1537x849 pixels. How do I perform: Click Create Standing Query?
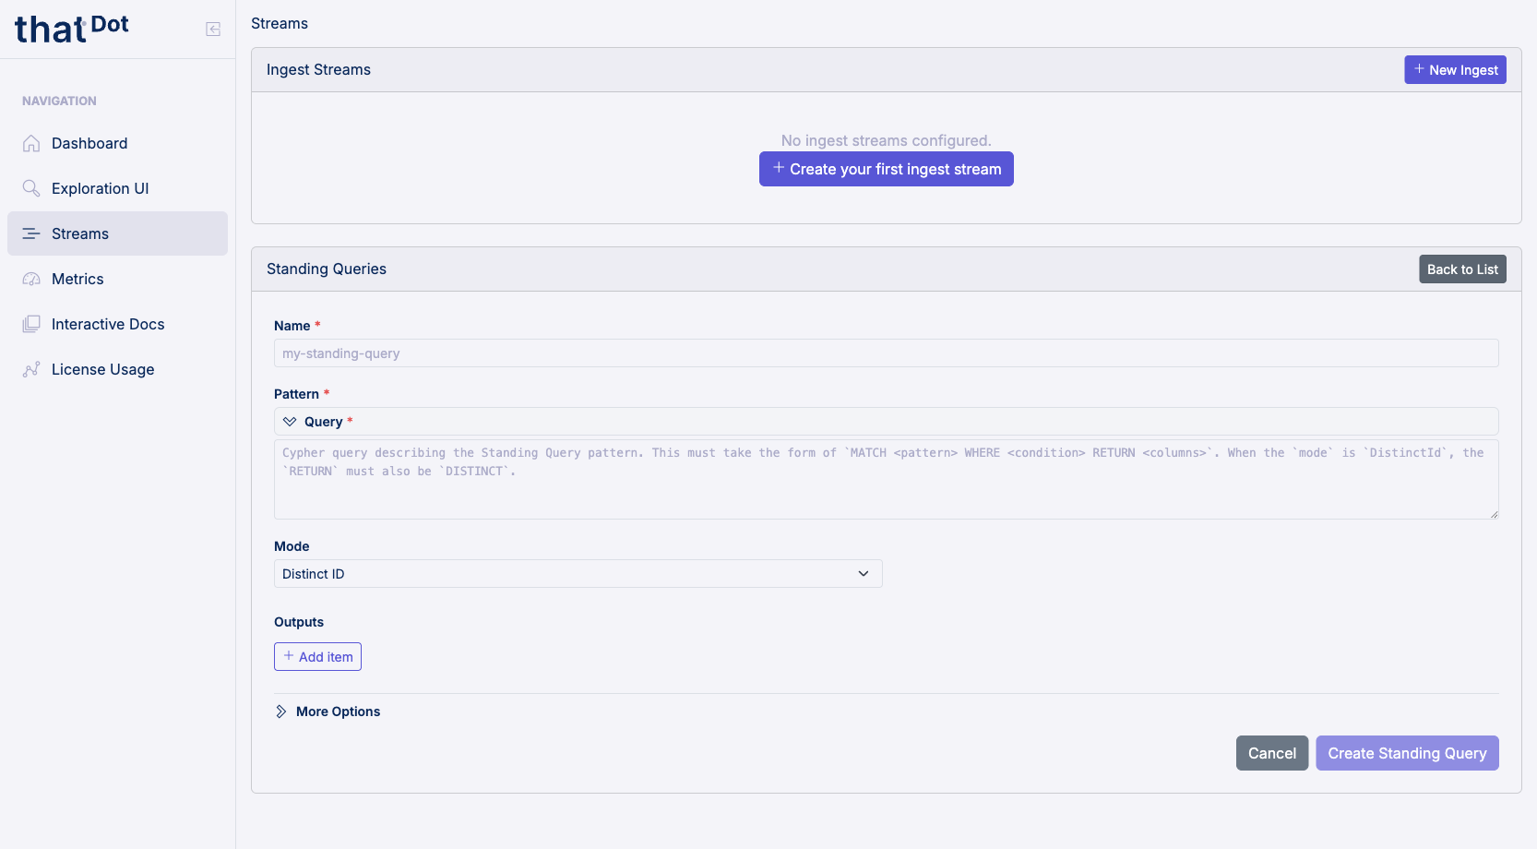[1407, 753]
